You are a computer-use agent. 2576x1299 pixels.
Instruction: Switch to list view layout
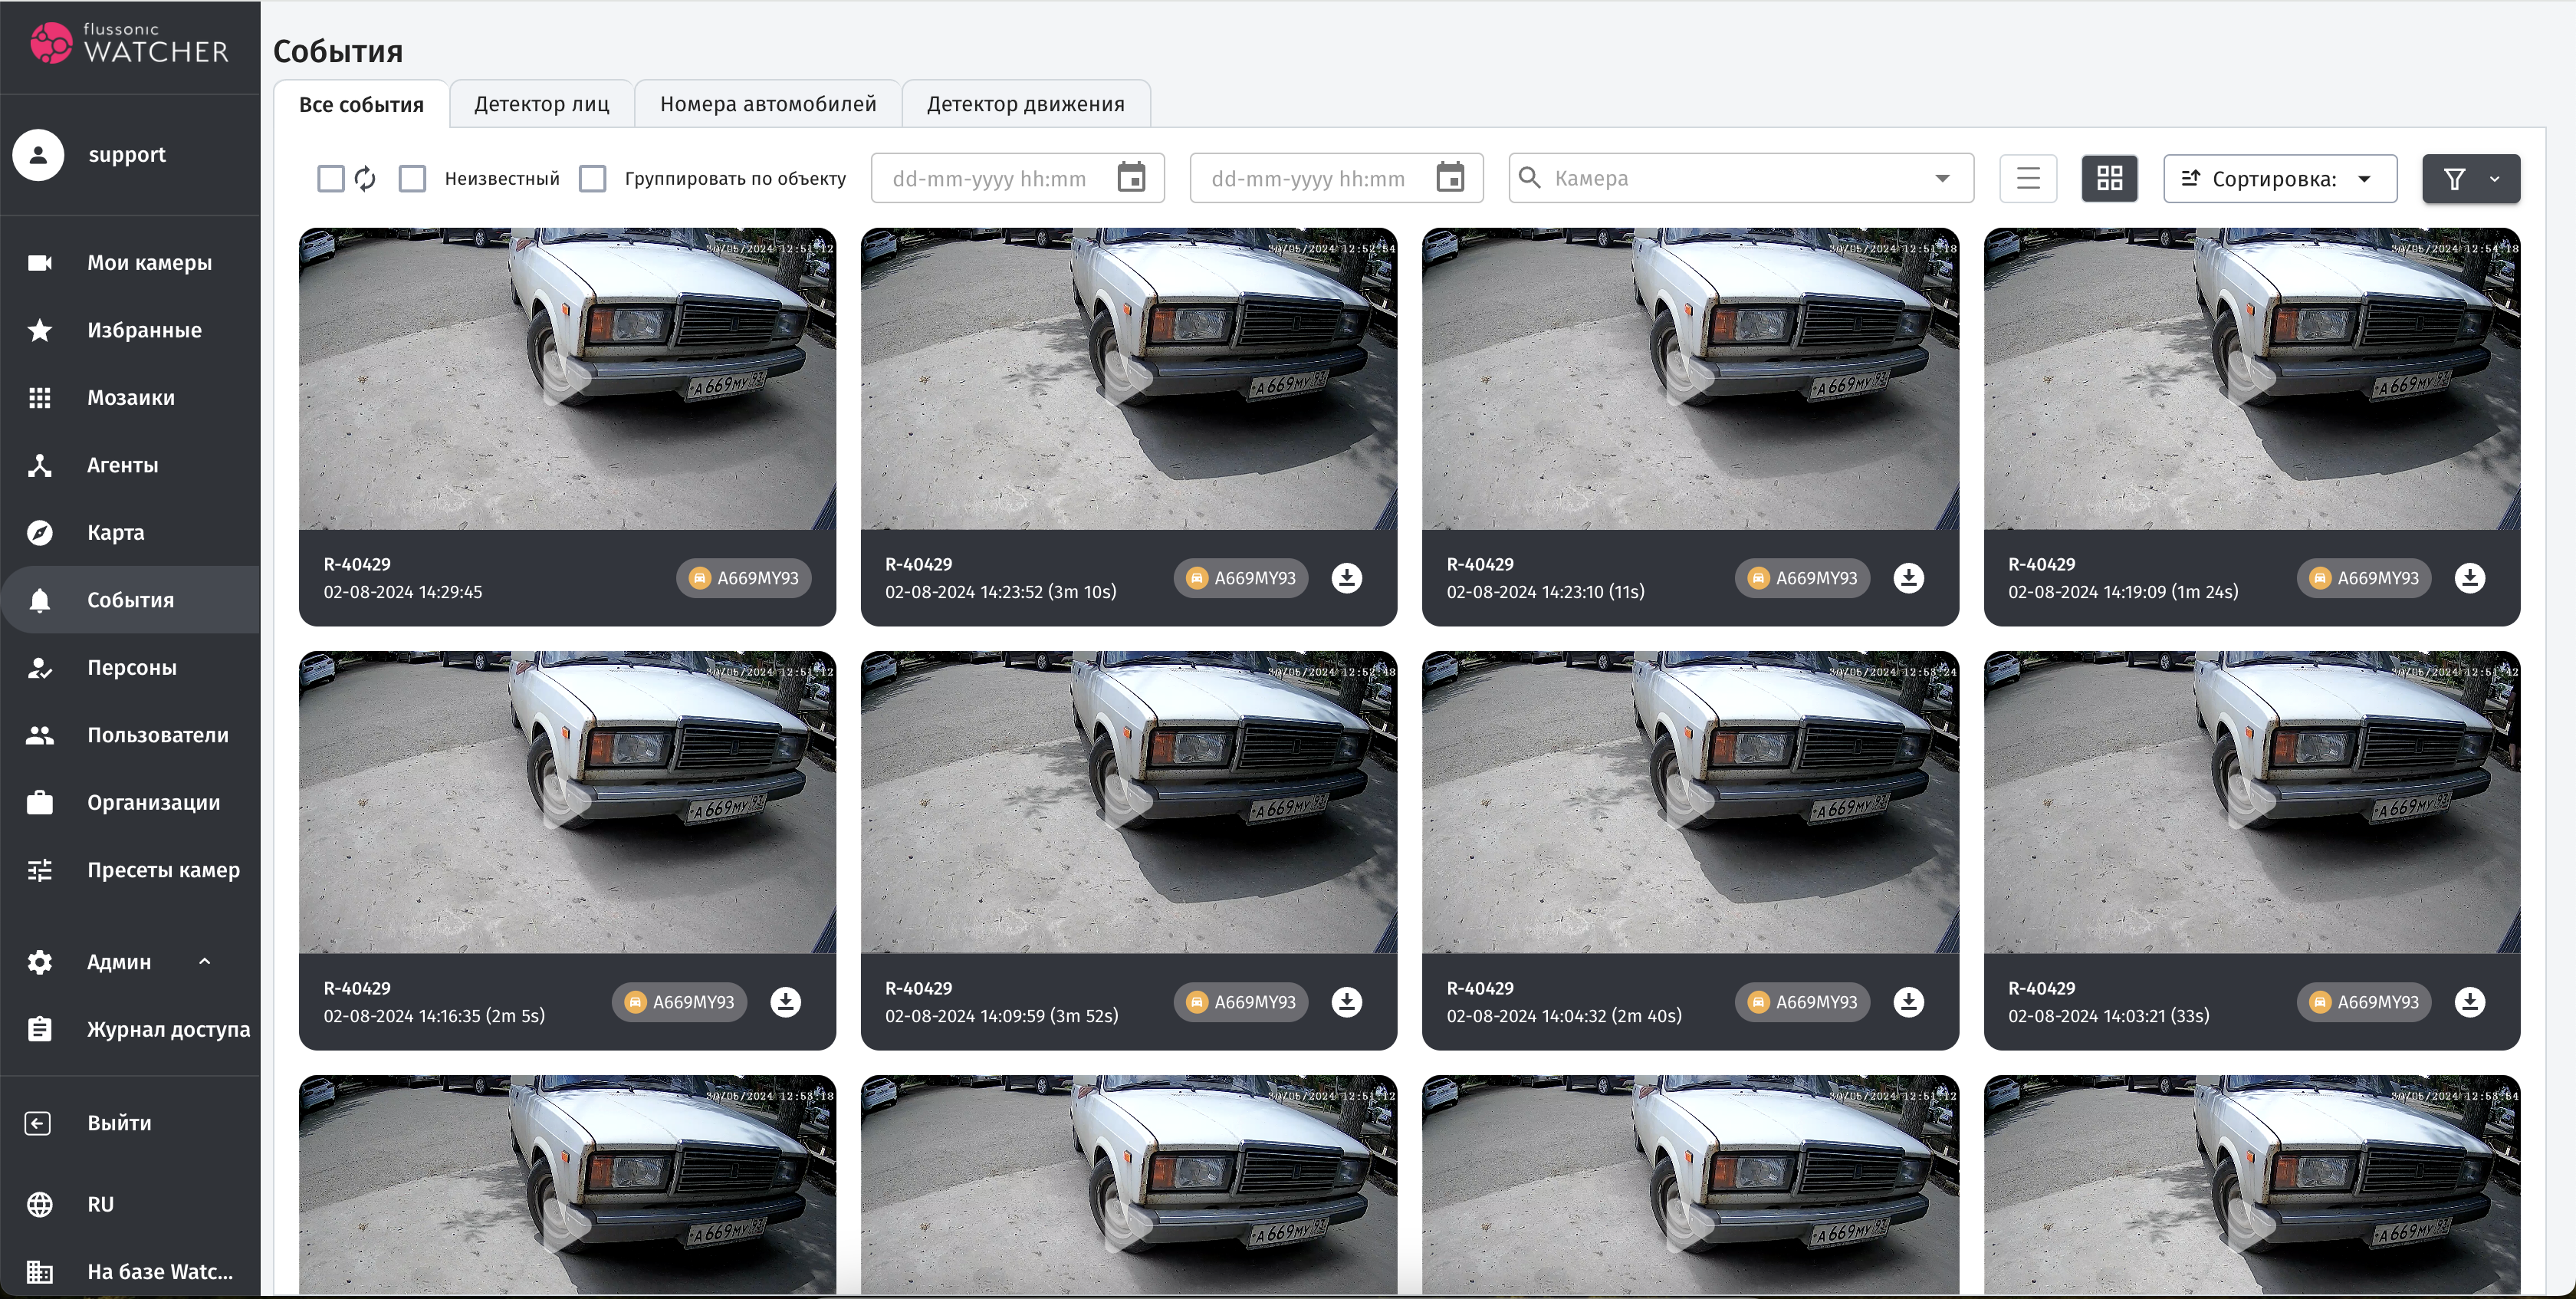coord(2027,178)
